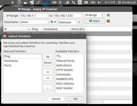Select MAC Address in Available fetchers
Image resolution: width=137 pixels, height=106 pixels.
tap(70, 83)
